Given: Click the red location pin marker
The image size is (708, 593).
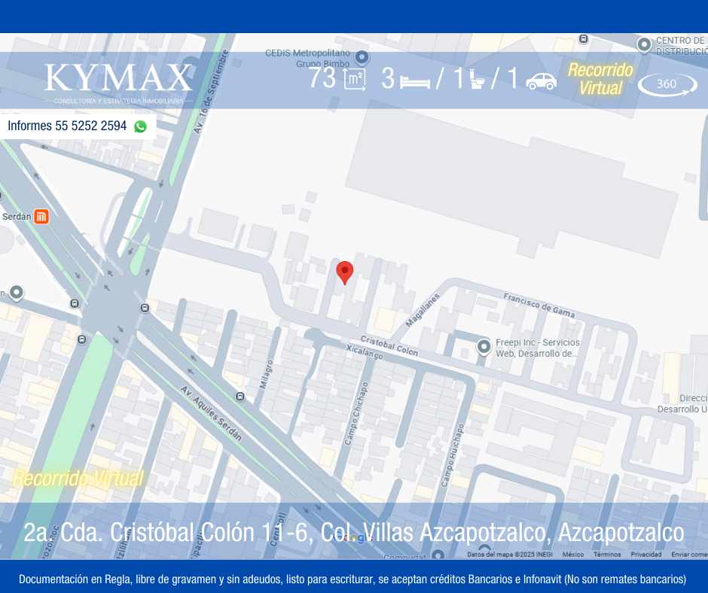Looking at the screenshot, I should coord(344,272).
